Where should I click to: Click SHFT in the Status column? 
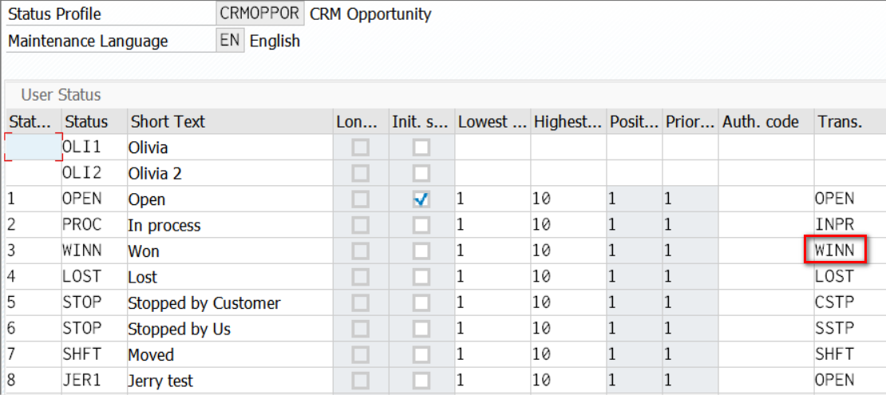[x=82, y=355]
